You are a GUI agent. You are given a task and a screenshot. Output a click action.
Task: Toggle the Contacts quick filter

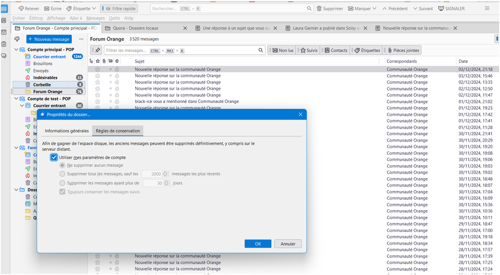click(x=335, y=50)
